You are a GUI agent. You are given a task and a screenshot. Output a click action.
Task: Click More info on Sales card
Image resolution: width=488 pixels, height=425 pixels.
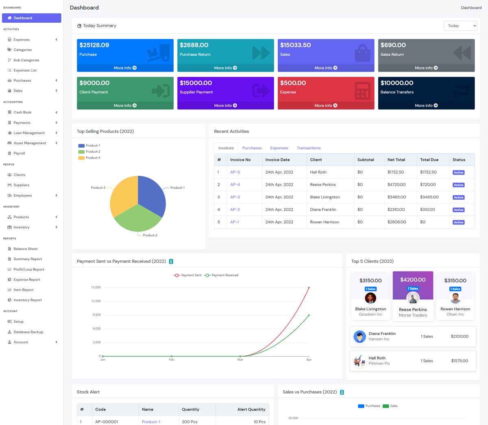(326, 68)
